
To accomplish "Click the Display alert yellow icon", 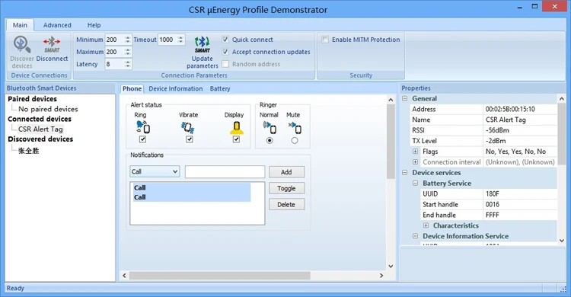I will click(x=236, y=127).
